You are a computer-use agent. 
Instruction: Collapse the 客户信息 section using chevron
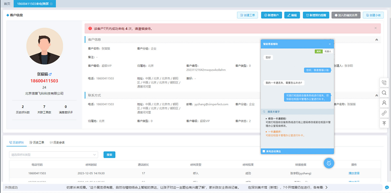(376, 40)
